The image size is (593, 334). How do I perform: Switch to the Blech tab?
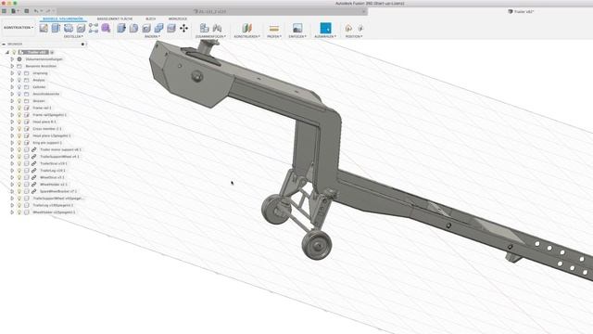coord(150,19)
